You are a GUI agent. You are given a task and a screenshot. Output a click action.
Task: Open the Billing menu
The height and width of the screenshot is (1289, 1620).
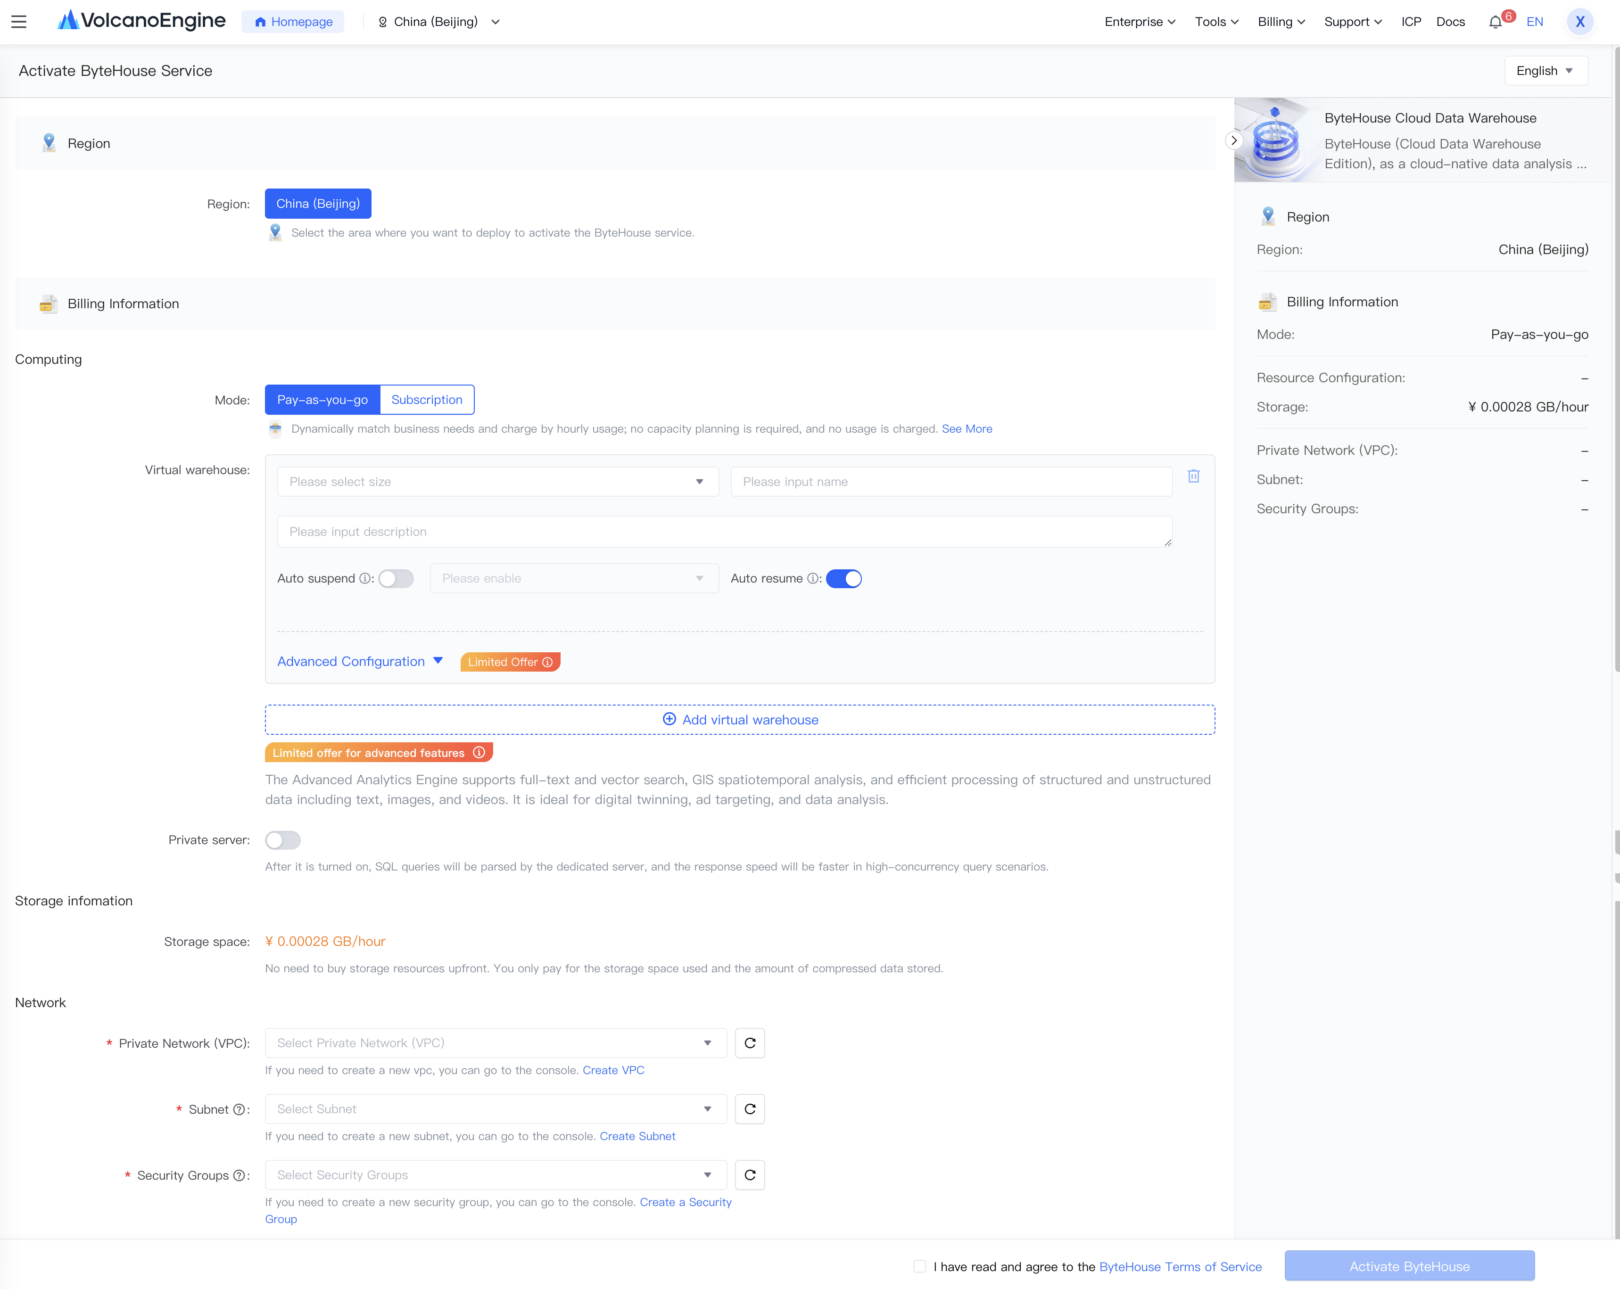[1281, 22]
